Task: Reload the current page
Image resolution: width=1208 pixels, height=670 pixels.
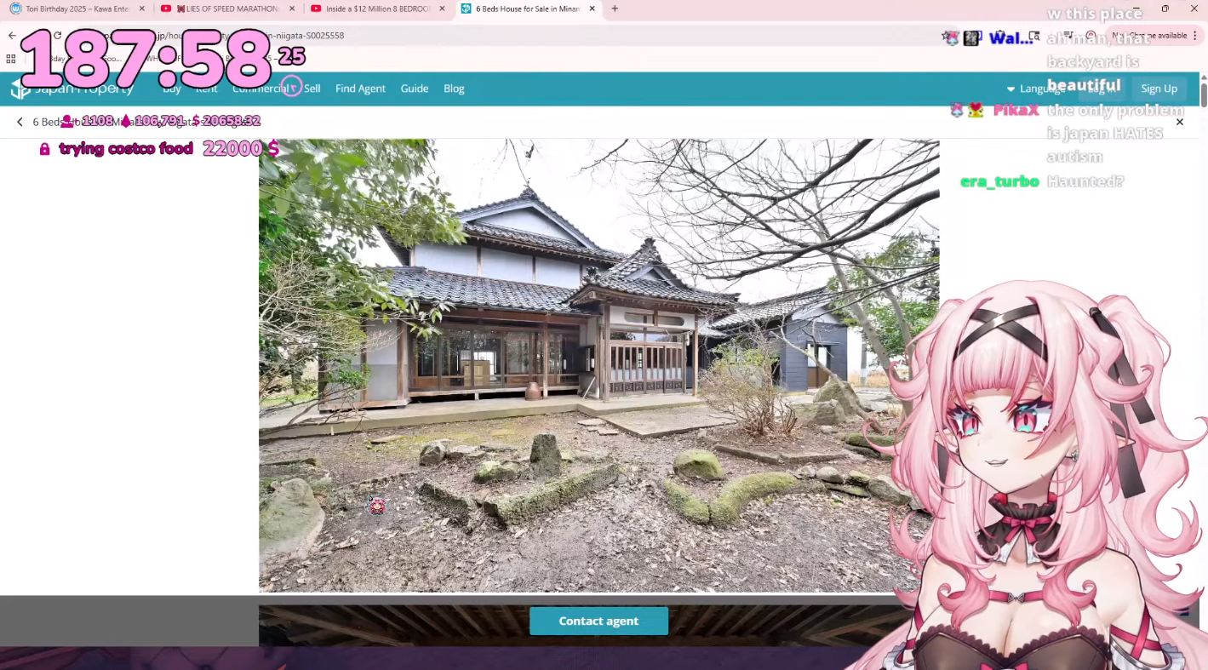Action: coord(57,36)
